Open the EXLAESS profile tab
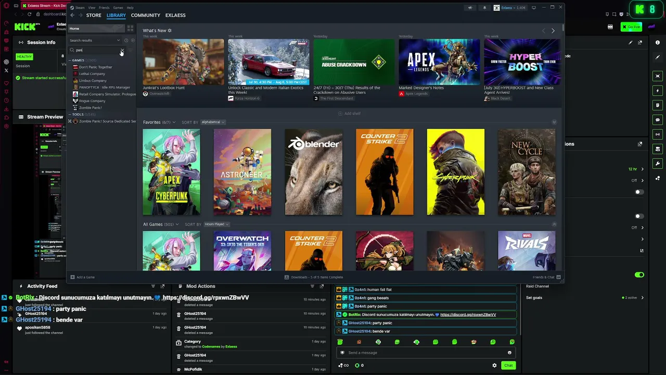Image resolution: width=666 pixels, height=375 pixels. click(x=175, y=15)
